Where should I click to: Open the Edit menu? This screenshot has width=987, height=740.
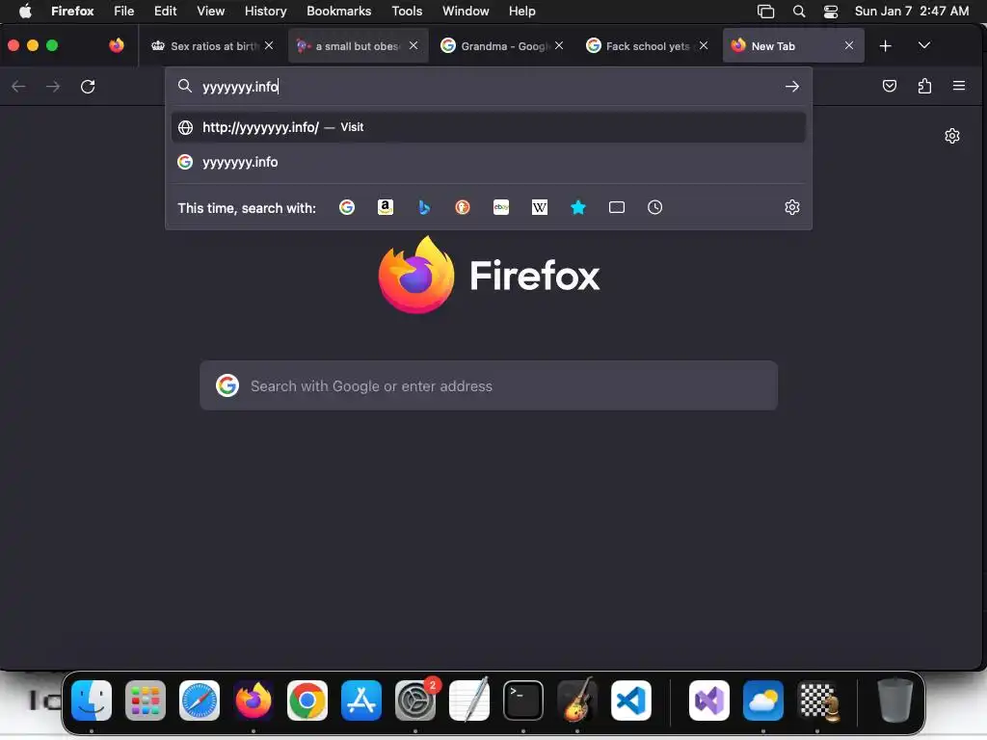pyautogui.click(x=165, y=11)
